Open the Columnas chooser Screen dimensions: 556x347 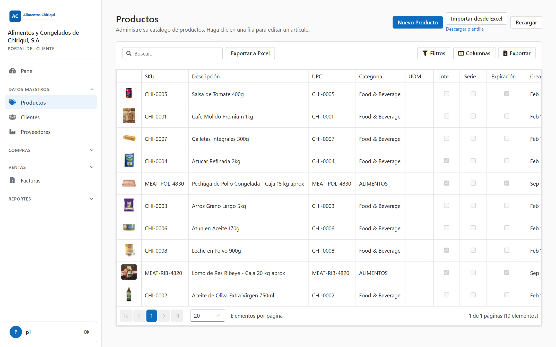(474, 53)
